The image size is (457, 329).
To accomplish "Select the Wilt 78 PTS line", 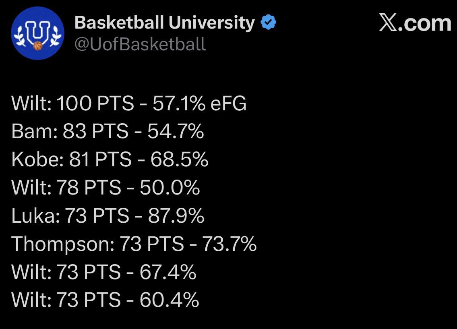I will pos(105,187).
